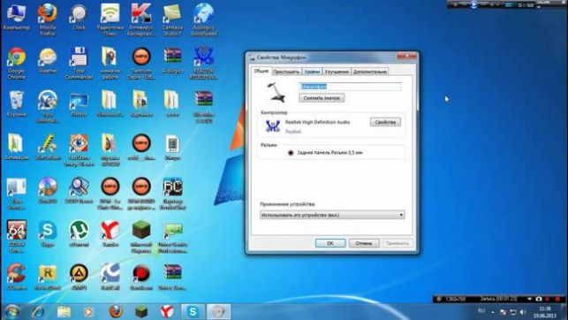Expand the device usage dropdown

click(332, 215)
